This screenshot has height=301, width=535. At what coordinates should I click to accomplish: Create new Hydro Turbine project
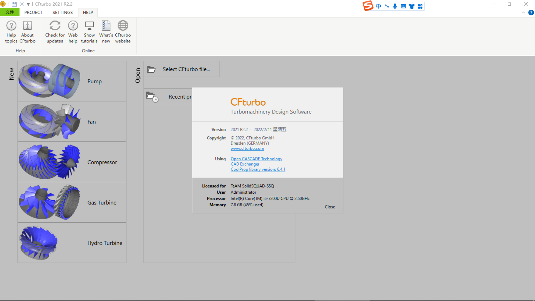tap(72, 243)
